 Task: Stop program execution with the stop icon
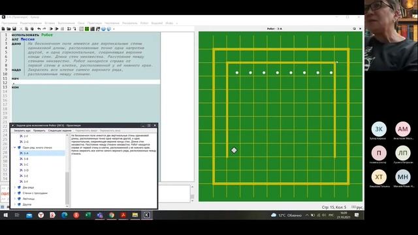click(63, 29)
